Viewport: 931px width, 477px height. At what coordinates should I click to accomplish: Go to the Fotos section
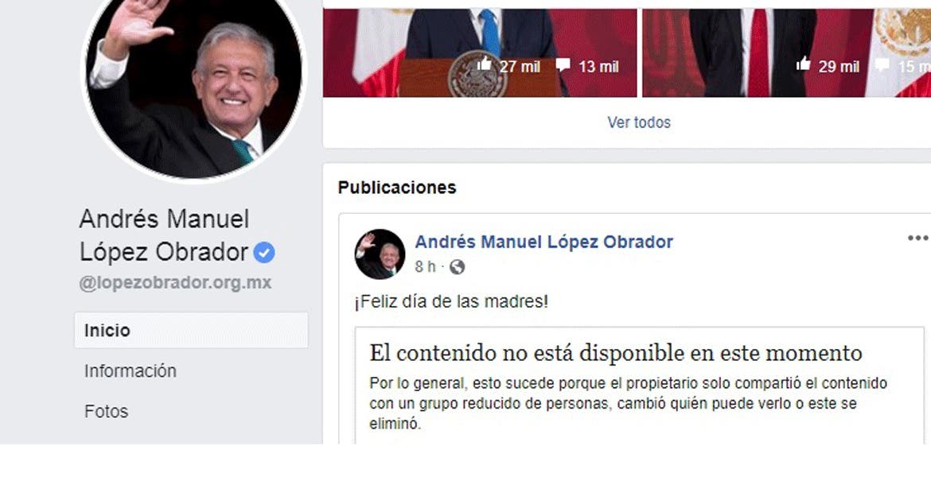[x=107, y=411]
